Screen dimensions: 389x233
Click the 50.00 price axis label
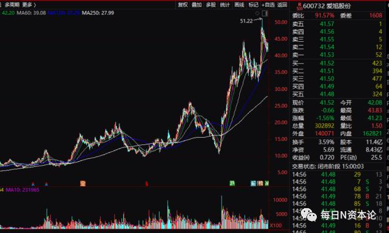(x=281, y=22)
